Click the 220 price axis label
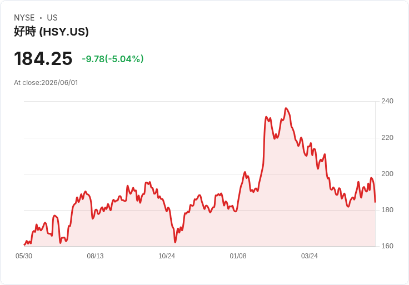The image size is (409, 285). click(387, 138)
